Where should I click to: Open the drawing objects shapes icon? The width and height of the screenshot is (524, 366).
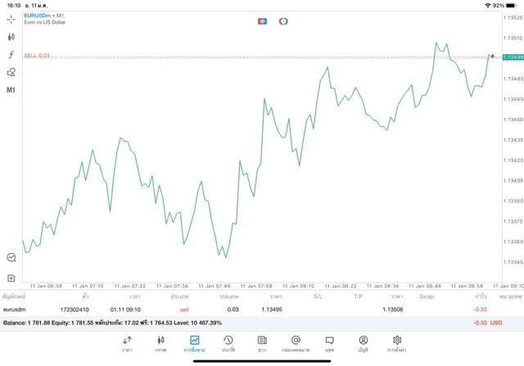(x=11, y=72)
